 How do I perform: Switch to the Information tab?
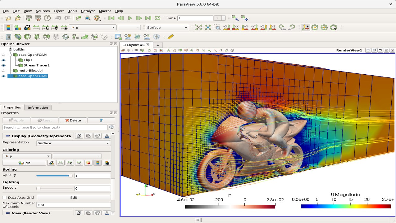pyautogui.click(x=38, y=107)
